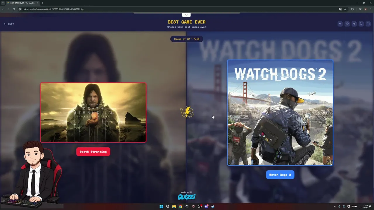
Task: Click the Chrome taskbar icon
Action: 181,206
